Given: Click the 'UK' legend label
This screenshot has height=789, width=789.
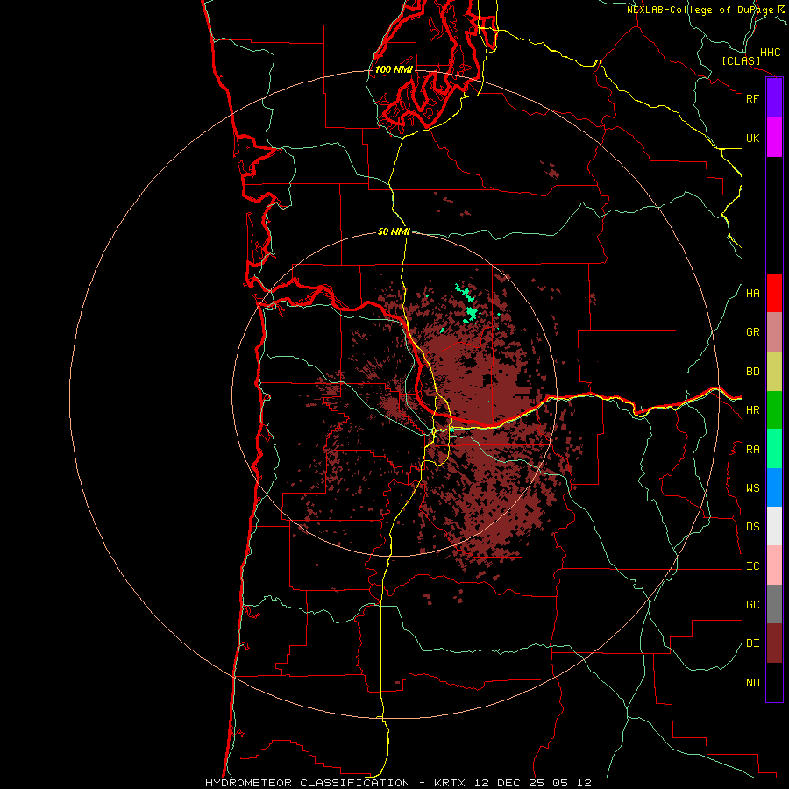Looking at the screenshot, I should [752, 138].
